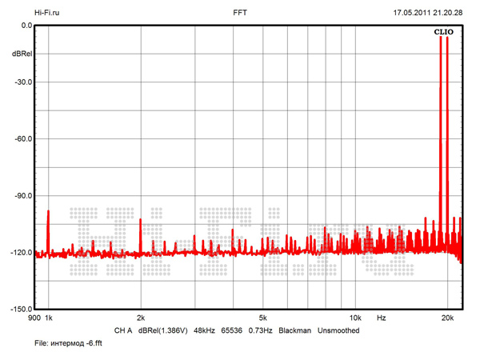The width and height of the screenshot is (480, 360).
Task: Click the Blackman window label
Action: 294,330
